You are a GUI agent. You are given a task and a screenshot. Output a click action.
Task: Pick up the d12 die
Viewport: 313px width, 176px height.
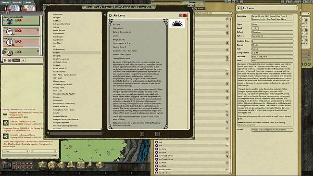pyautogui.click(x=52, y=165)
